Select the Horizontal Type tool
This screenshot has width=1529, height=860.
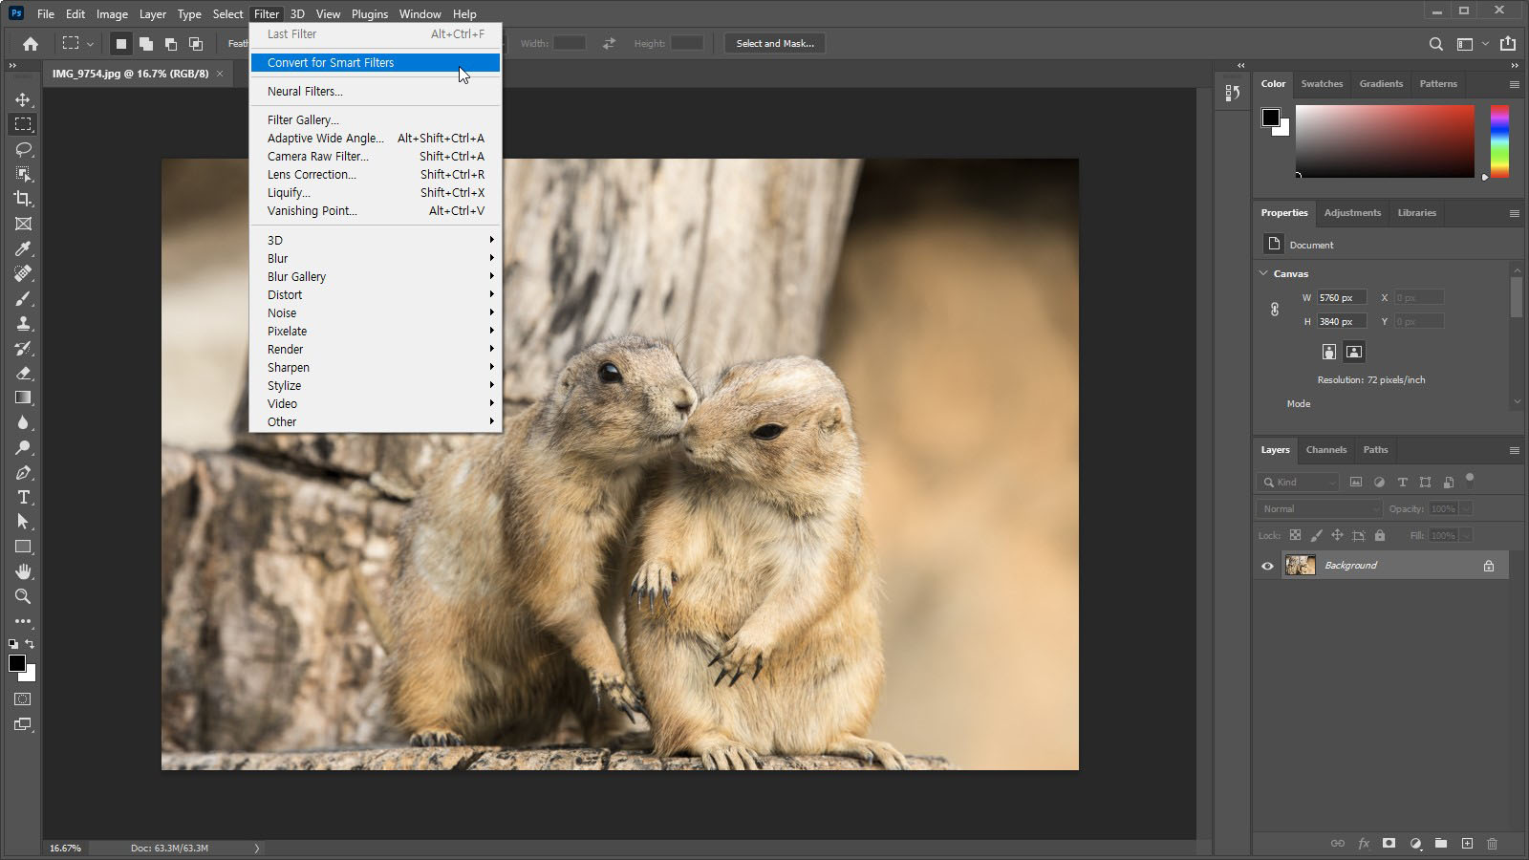click(x=23, y=497)
